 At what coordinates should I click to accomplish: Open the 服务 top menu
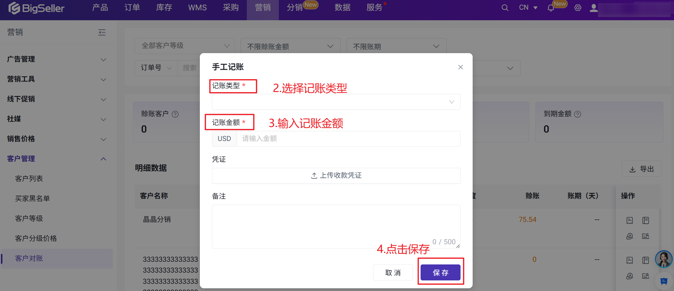pos(375,8)
